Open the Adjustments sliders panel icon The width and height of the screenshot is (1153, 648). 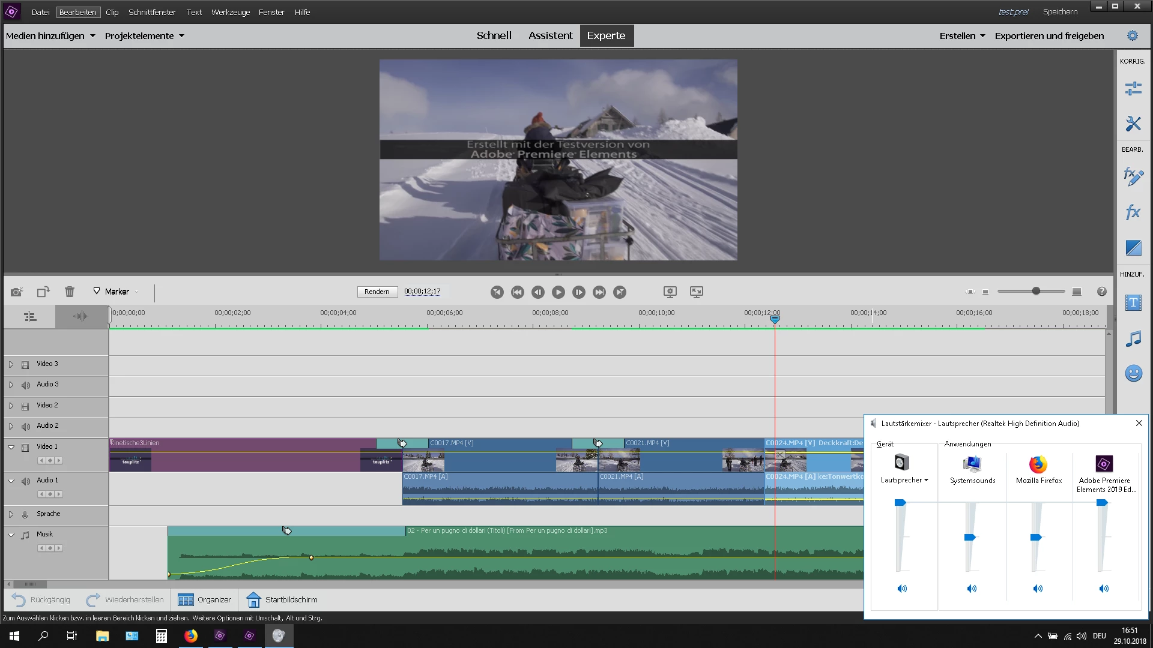[1133, 89]
